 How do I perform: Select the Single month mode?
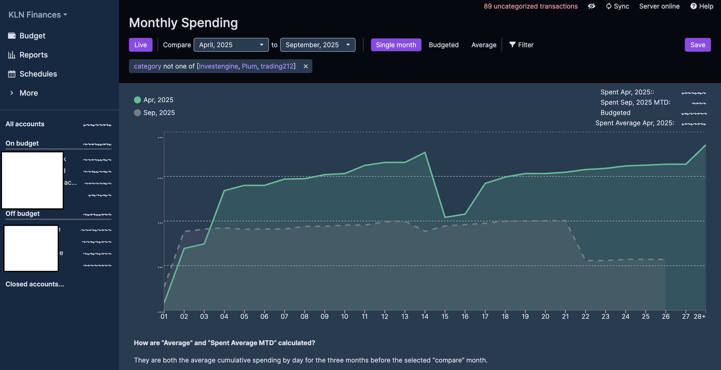[x=396, y=45]
